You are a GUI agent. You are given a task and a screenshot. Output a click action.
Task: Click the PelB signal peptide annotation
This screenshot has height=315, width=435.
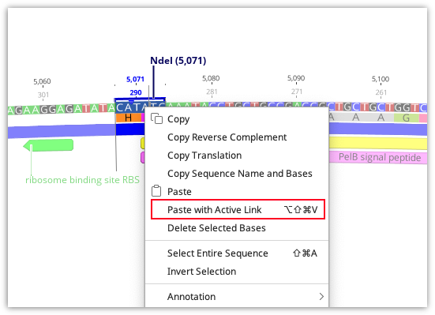pyautogui.click(x=378, y=157)
